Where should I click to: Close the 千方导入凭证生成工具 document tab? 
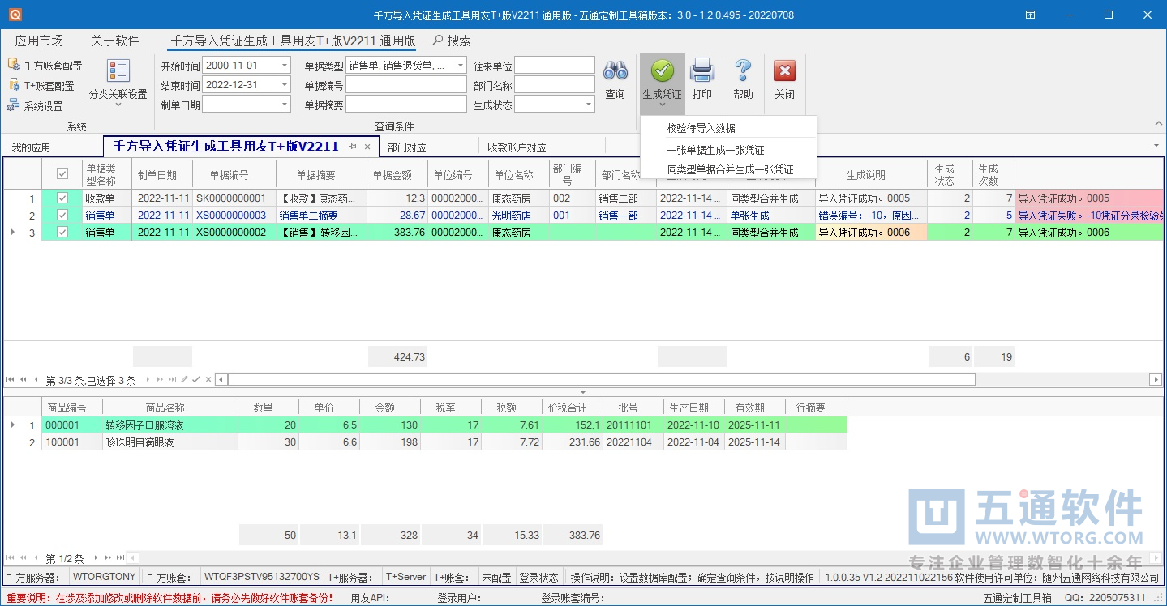tap(367, 147)
